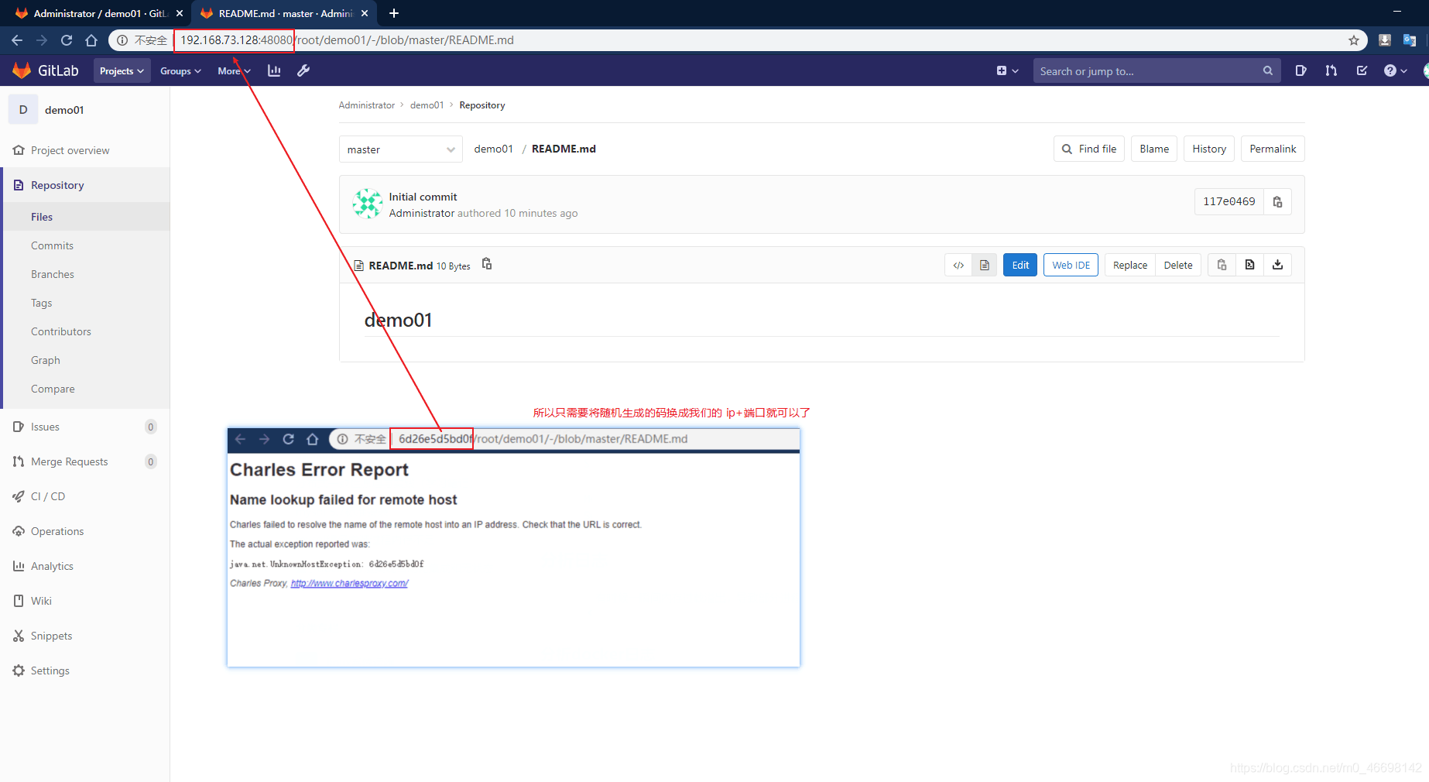Open the Groups dropdown menu
Viewport: 1429px width, 782px height.
pos(180,70)
